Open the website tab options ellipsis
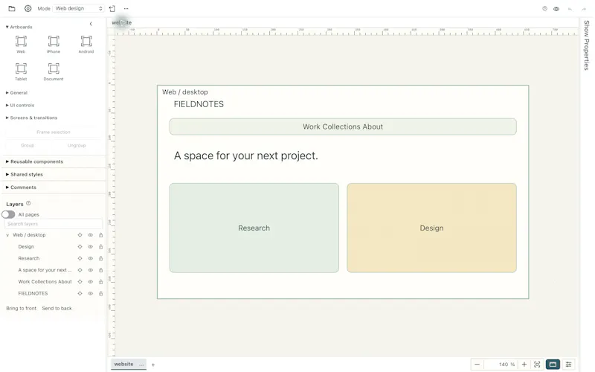 click(x=141, y=365)
